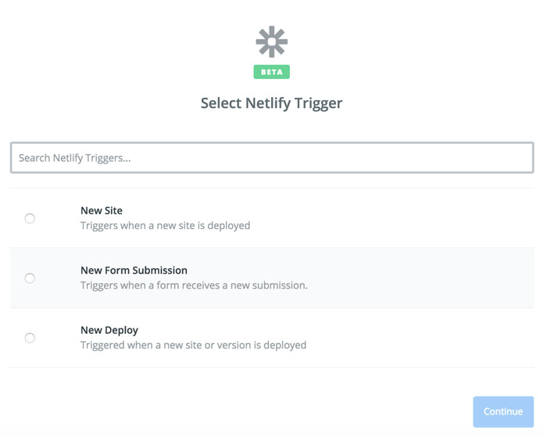The height and width of the screenshot is (434, 547).
Task: Click the placeholder text in the search box
Action: 75,158
